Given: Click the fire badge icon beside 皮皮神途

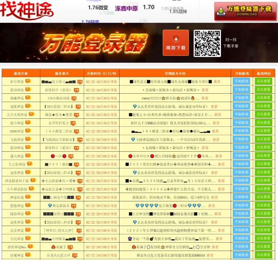Looking at the screenshot, I should pos(28,230).
